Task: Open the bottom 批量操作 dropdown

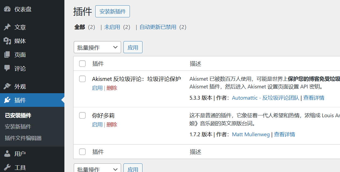Action: click(x=97, y=169)
